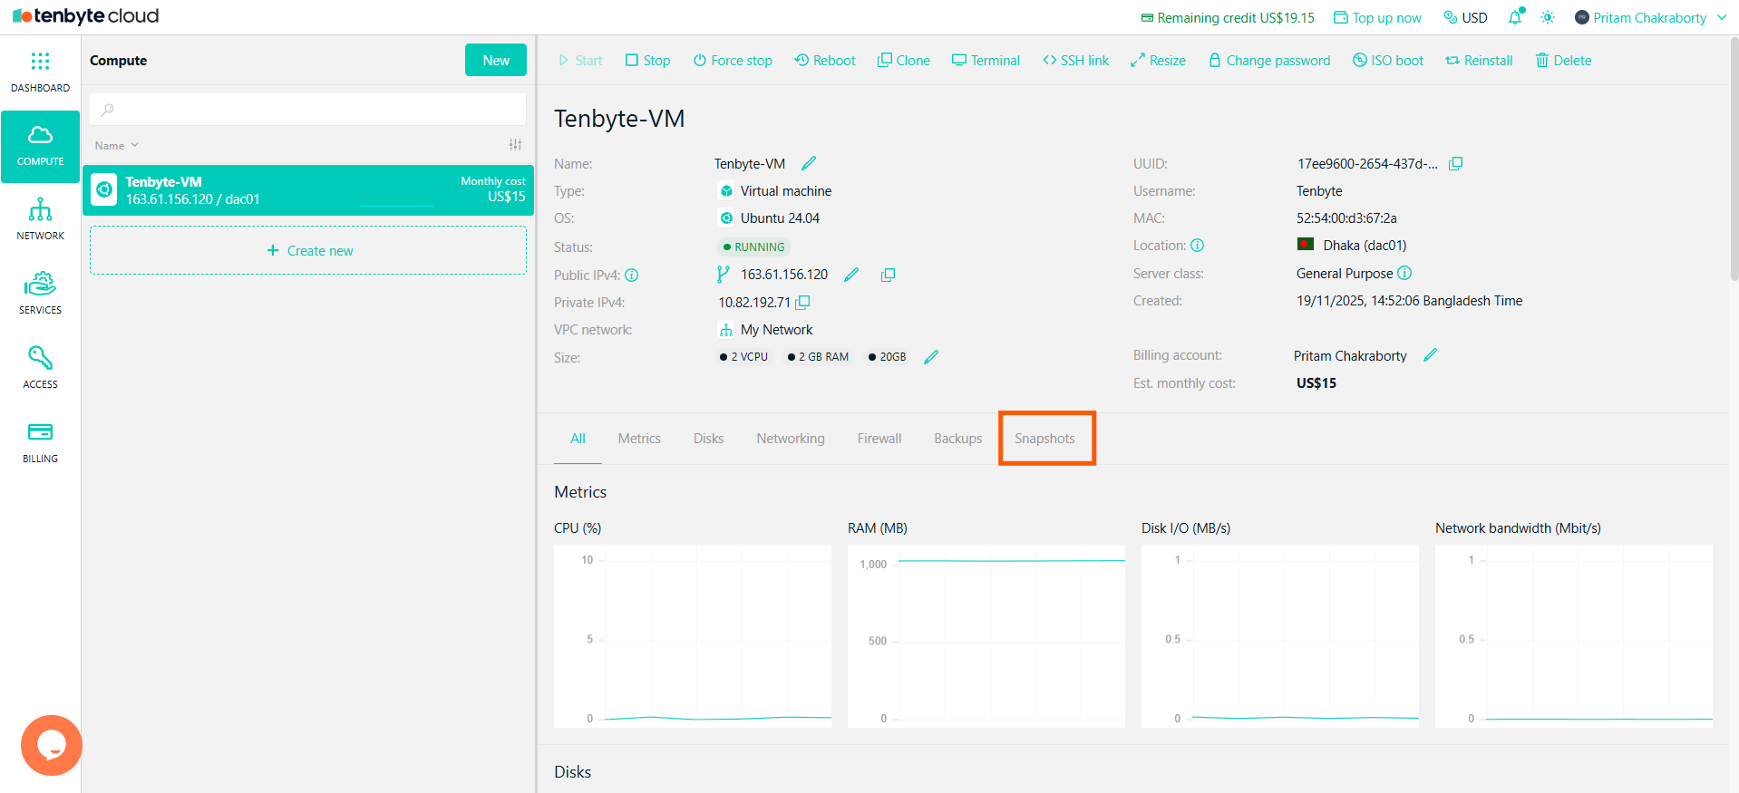
Task: Click the Ubuntu 24.04 OS value
Action: point(780,218)
